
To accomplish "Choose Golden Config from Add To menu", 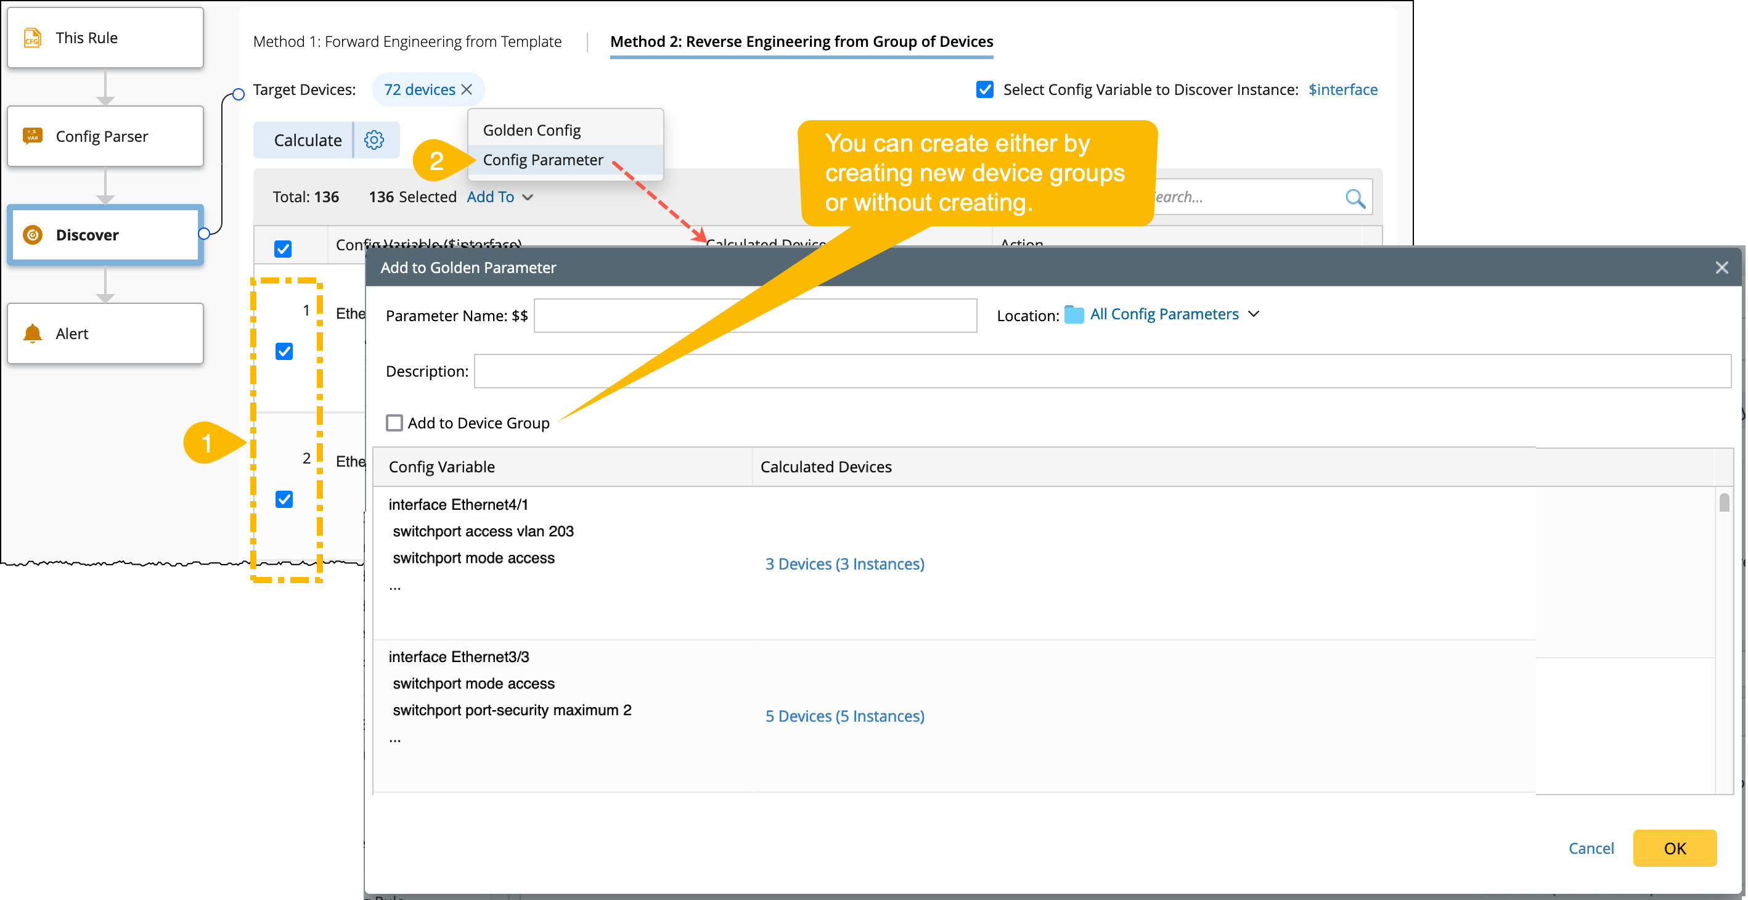I will pyautogui.click(x=531, y=129).
